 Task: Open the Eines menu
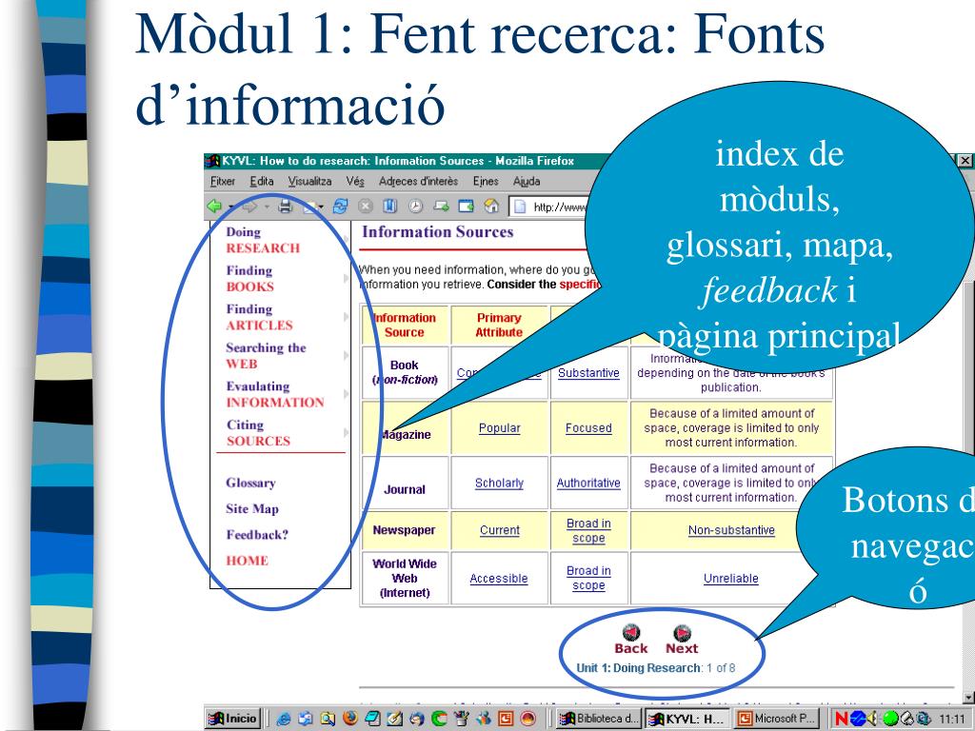click(486, 182)
